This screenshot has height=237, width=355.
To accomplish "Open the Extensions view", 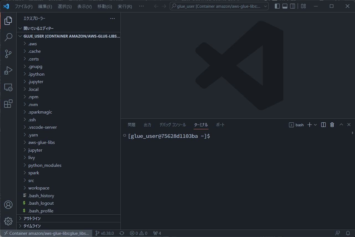I will [x=8, y=104].
